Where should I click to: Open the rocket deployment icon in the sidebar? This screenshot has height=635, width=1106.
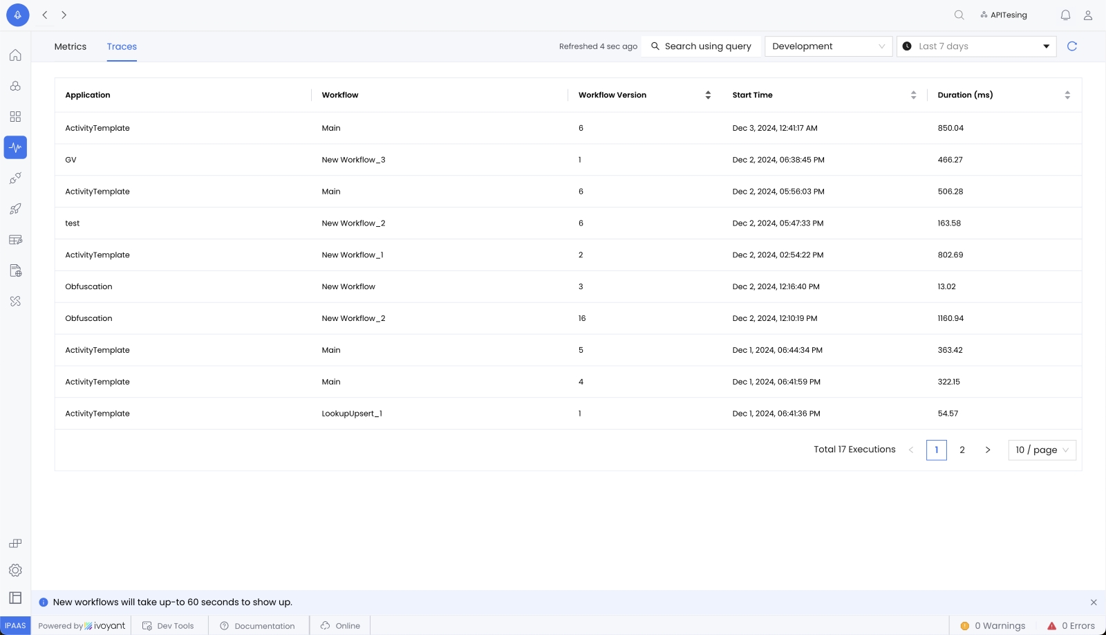coord(15,209)
